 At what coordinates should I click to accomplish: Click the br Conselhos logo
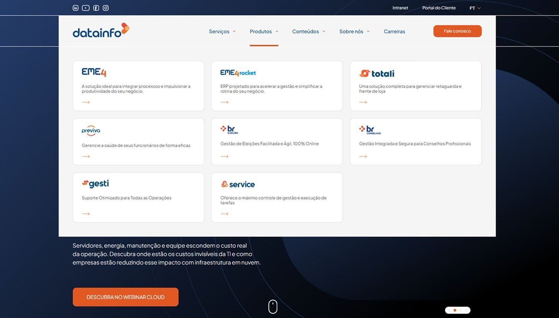[370, 130]
